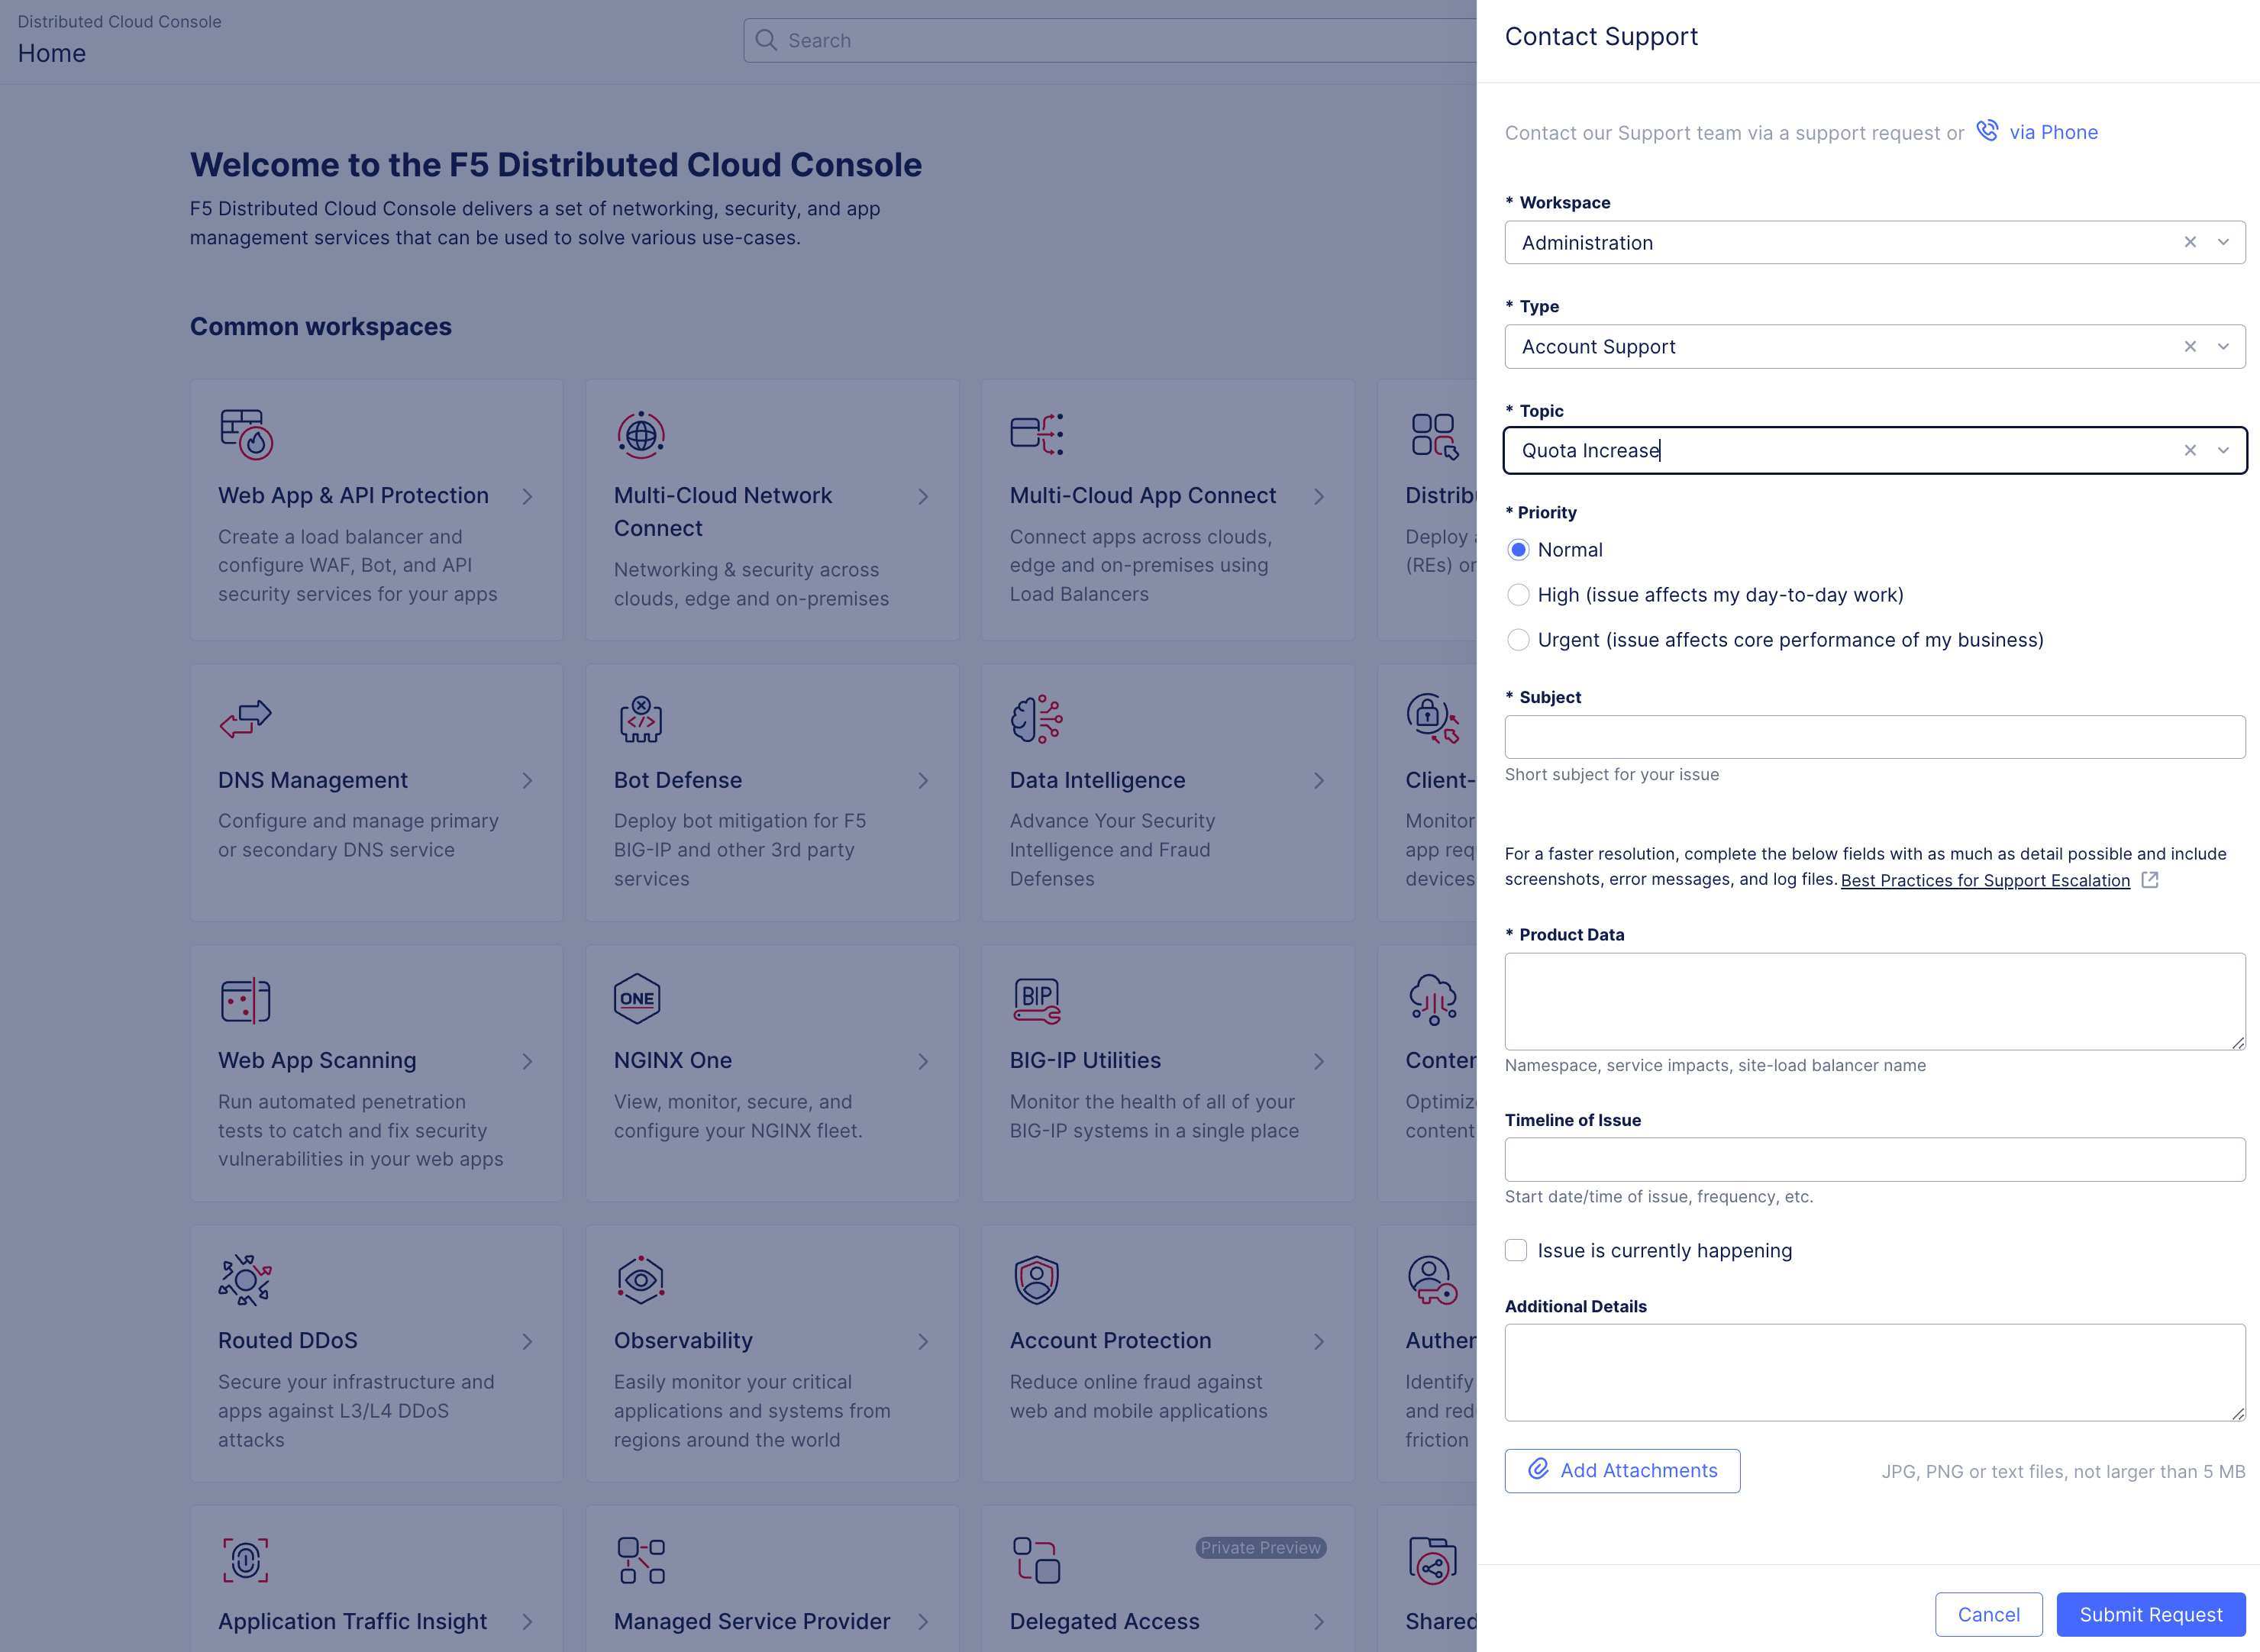Expand the Workspace dropdown arrow
The image size is (2260, 1652).
point(2223,242)
